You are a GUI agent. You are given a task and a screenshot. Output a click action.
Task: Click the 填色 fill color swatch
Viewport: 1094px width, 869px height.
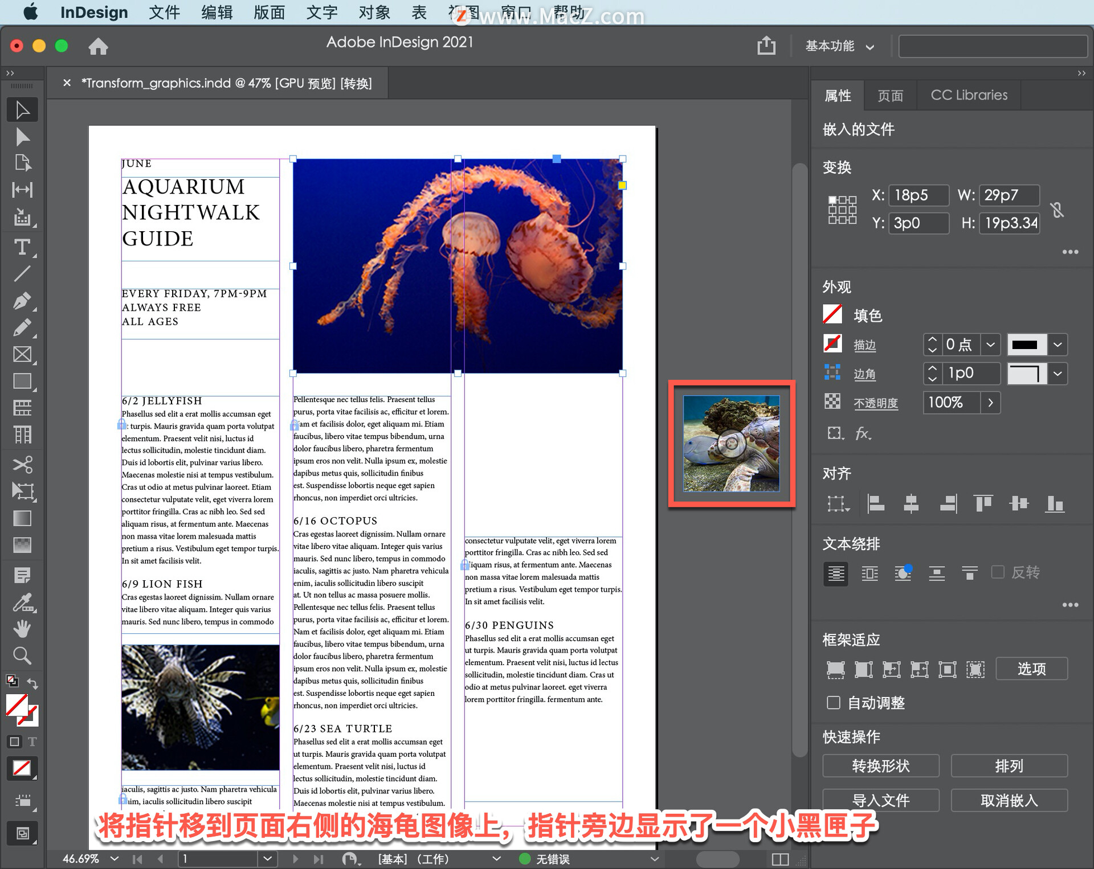(x=832, y=315)
